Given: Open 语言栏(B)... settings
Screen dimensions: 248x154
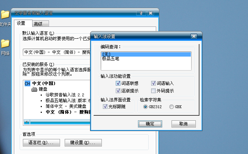Looking at the screenshot, I should 41,143.
